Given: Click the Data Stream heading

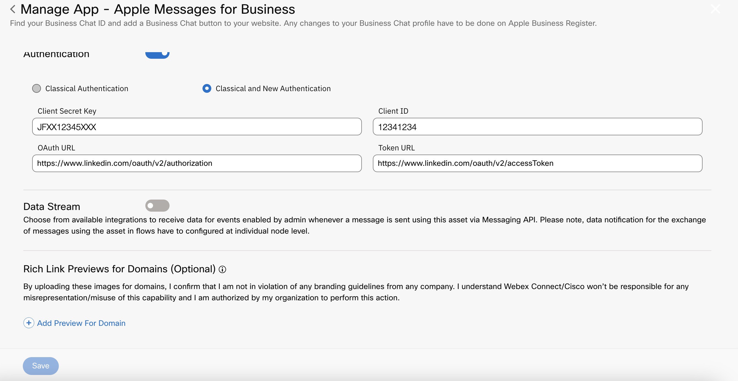Looking at the screenshot, I should click(x=52, y=206).
